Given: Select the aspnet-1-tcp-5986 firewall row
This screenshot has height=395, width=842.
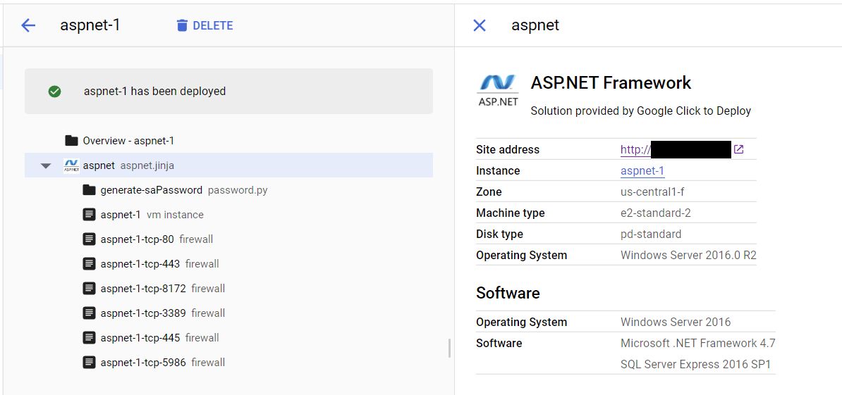Looking at the screenshot, I should pyautogui.click(x=228, y=363).
